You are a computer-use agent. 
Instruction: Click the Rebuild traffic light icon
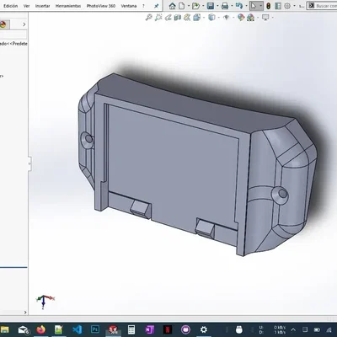click(269, 6)
